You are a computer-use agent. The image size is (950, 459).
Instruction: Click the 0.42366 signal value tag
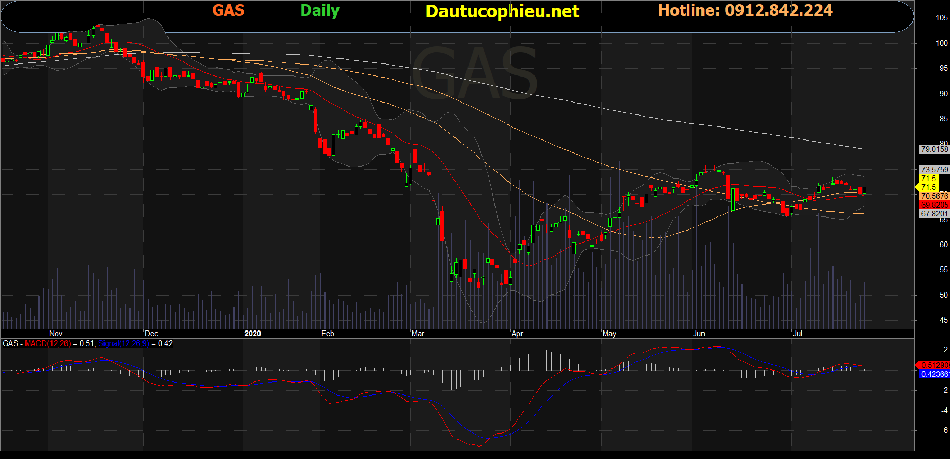coord(934,374)
